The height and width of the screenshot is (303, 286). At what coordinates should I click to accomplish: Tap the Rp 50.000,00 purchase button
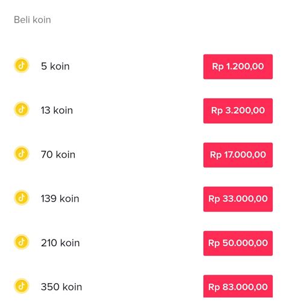238,243
